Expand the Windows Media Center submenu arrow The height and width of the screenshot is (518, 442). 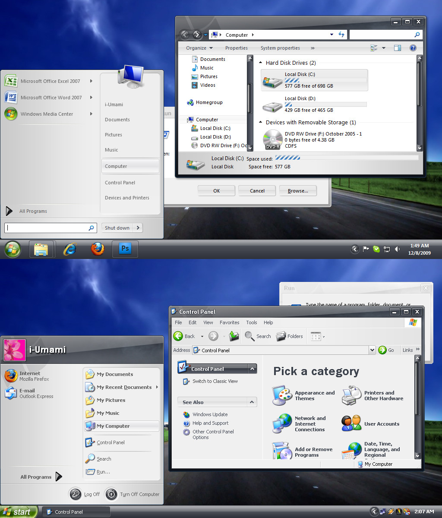click(91, 114)
